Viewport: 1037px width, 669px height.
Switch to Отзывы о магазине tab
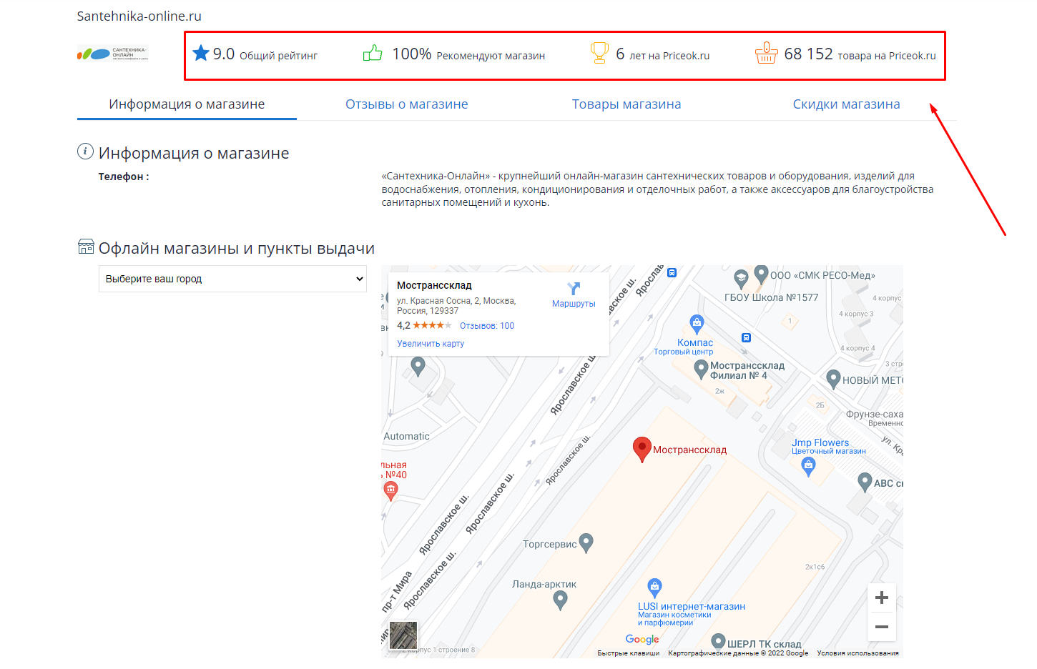[407, 104]
